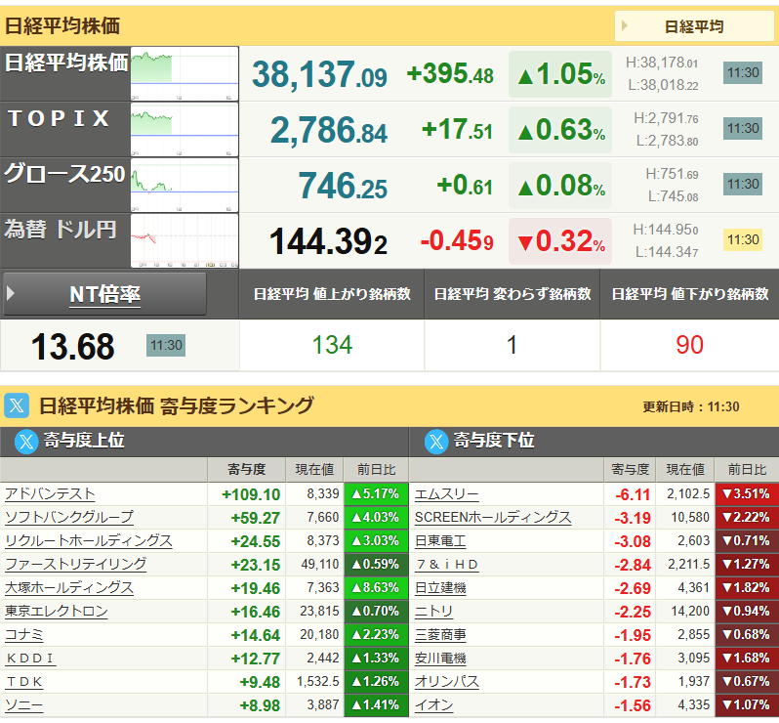Click the TOPIX index label
Screen dimensions: 779x723
point(59,118)
